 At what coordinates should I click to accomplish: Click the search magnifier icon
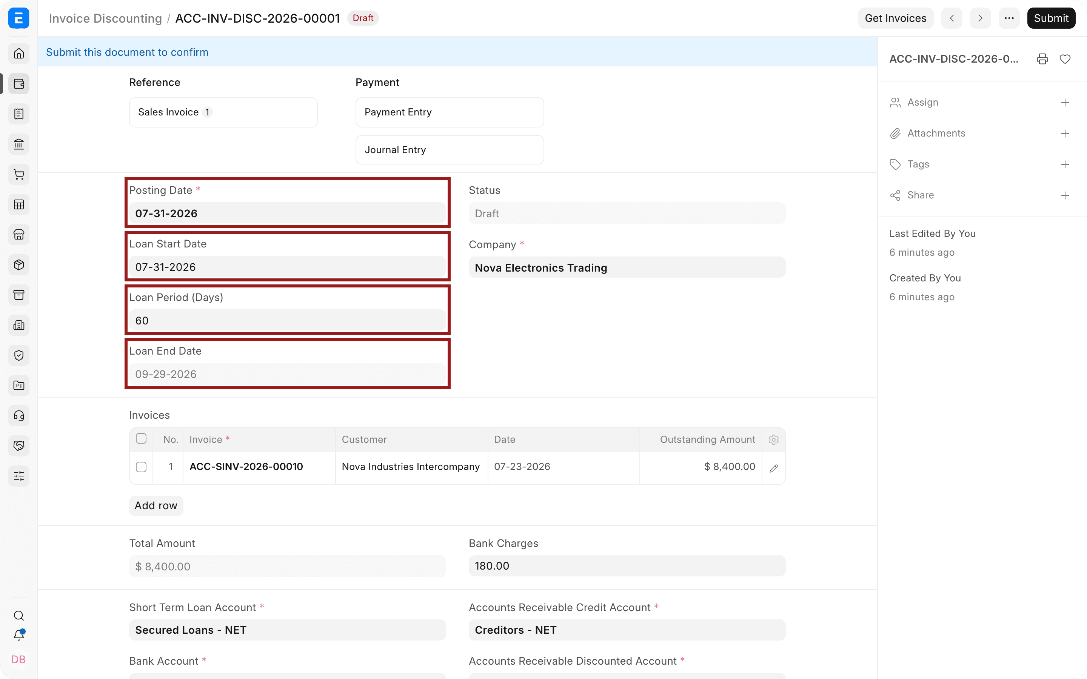pyautogui.click(x=19, y=615)
